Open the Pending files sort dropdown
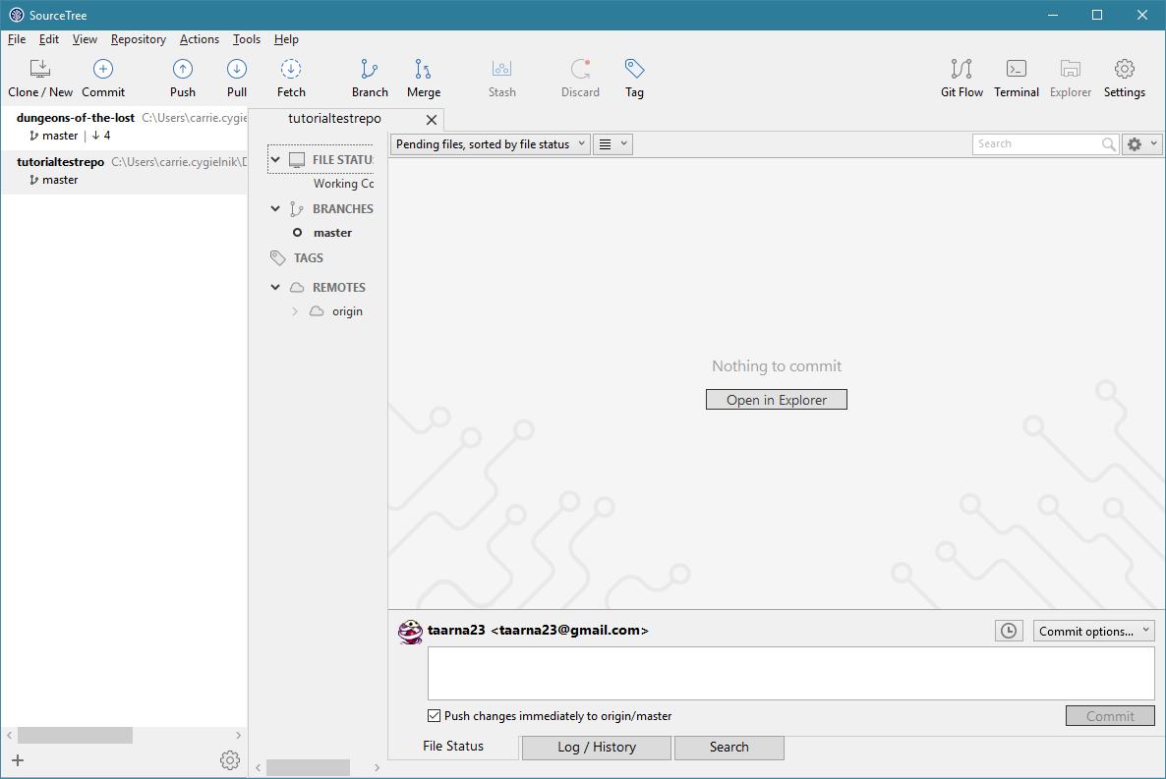Viewport: 1166px width, 779px height. tap(490, 144)
